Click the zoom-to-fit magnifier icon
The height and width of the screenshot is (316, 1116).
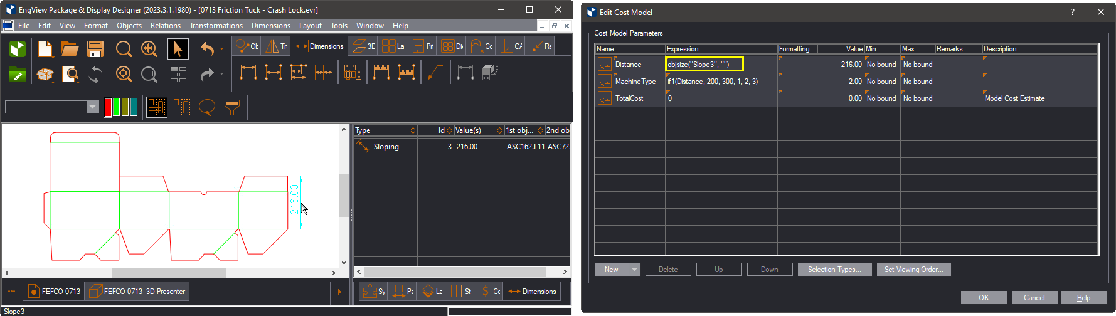(124, 74)
